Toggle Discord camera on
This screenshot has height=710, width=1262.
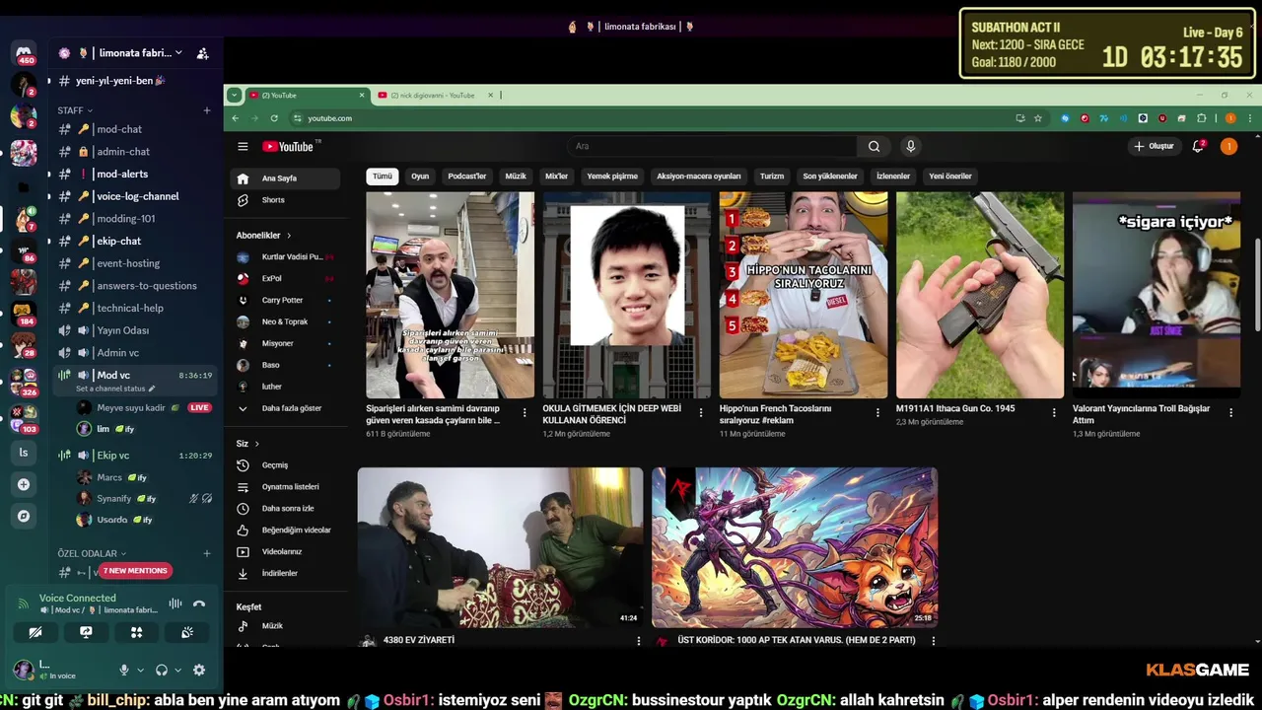35,632
